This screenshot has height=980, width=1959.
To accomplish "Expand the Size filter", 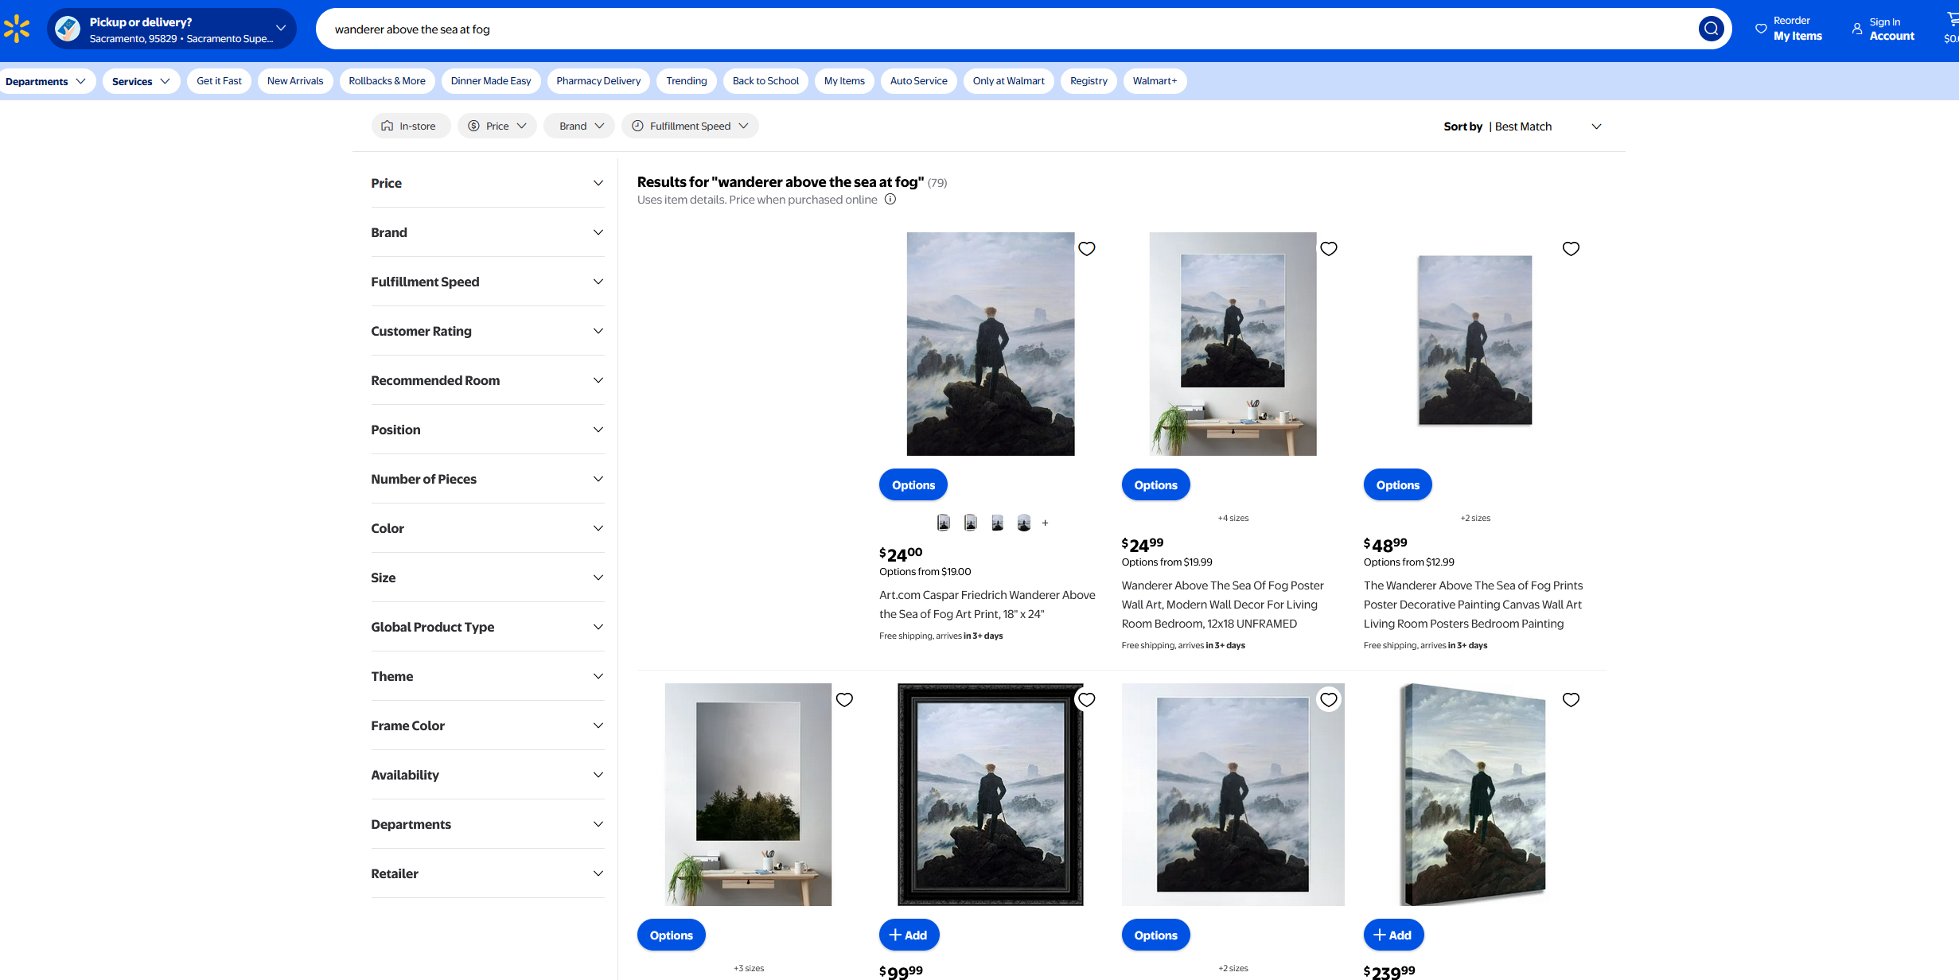I will pyautogui.click(x=487, y=577).
